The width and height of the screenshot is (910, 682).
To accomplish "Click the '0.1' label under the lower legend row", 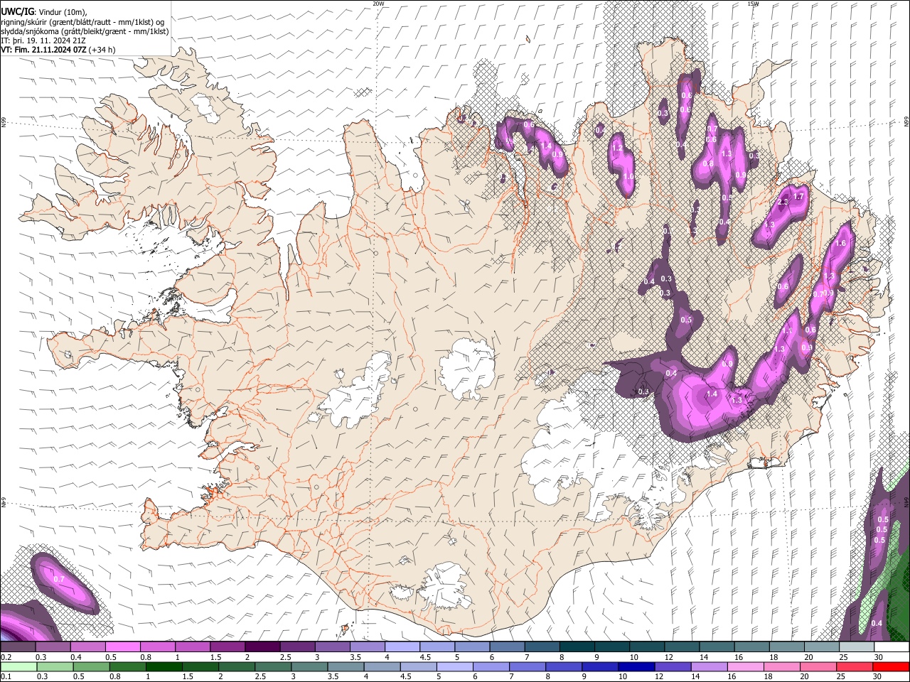I will tap(6, 676).
